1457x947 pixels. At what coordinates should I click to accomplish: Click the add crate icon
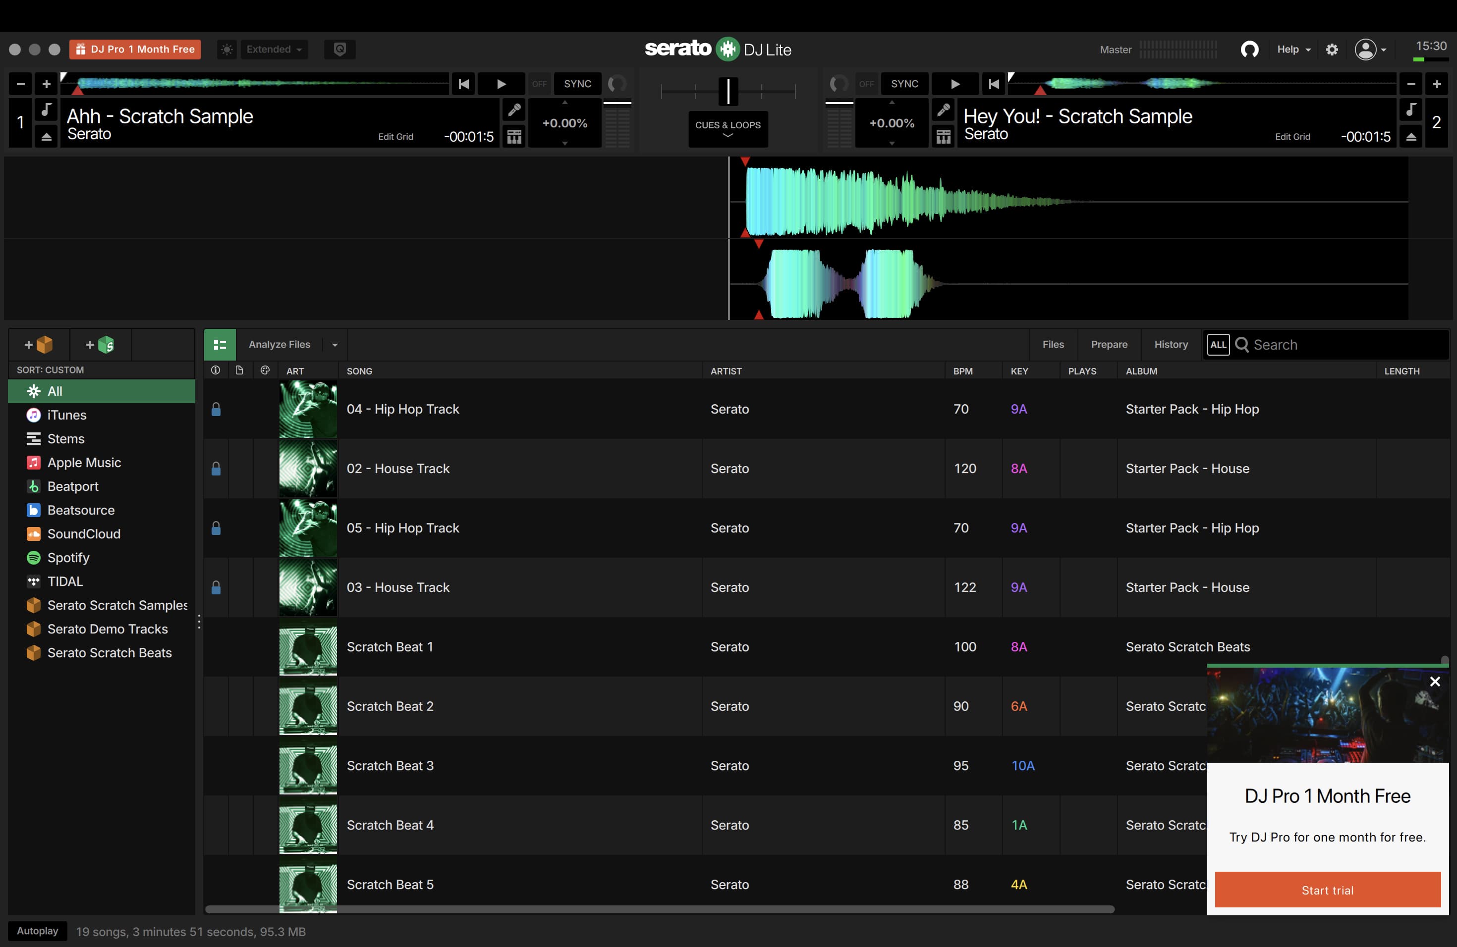[x=39, y=344]
